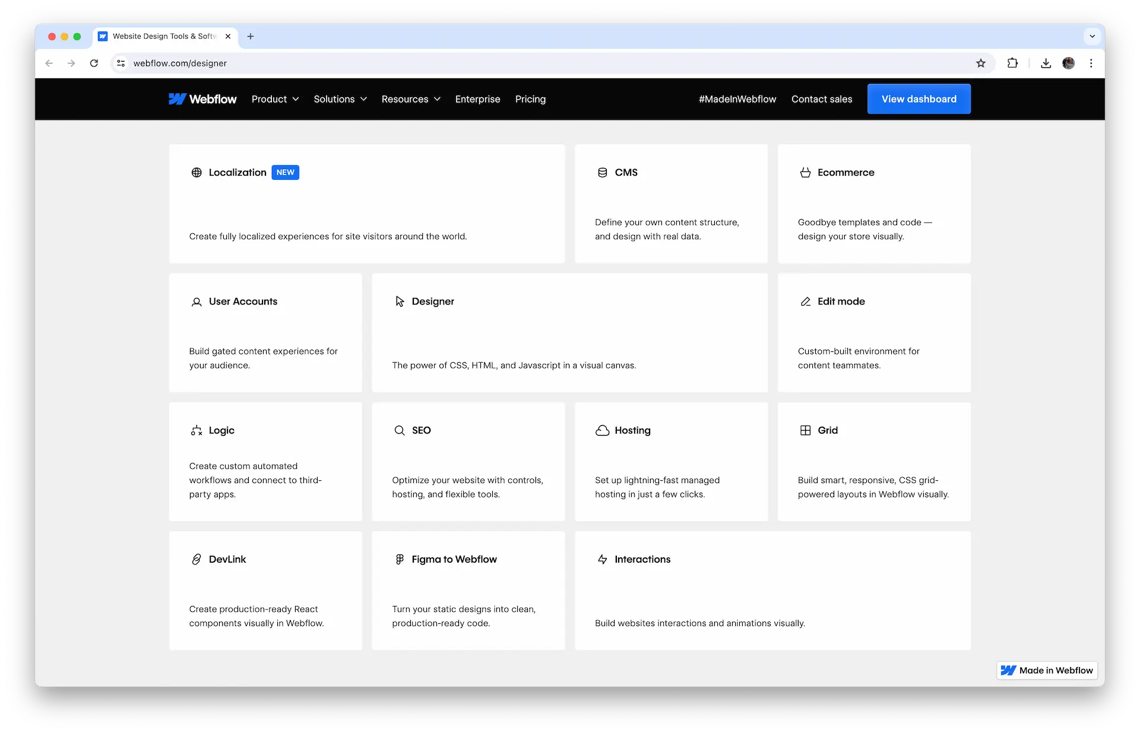Screen dimensions: 1140x733
Task: Click the Figma to Webflow icon
Action: coord(400,559)
